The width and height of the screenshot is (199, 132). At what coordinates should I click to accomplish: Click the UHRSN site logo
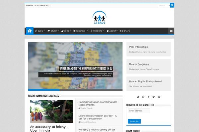click(x=99, y=17)
